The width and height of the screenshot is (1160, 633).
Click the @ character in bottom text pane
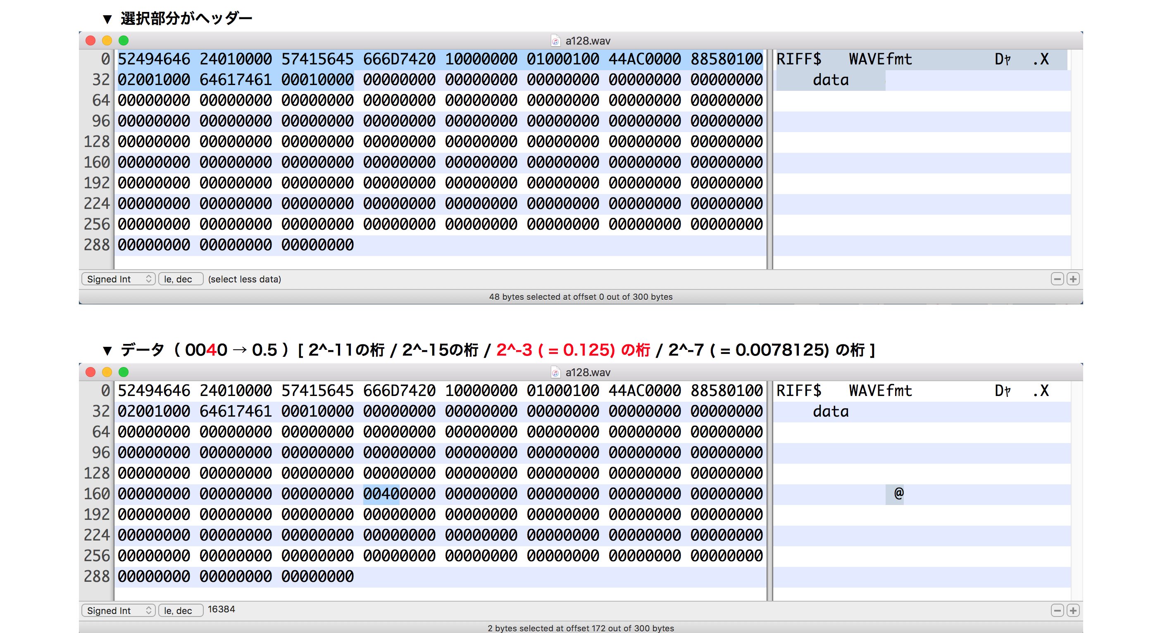coord(898,494)
